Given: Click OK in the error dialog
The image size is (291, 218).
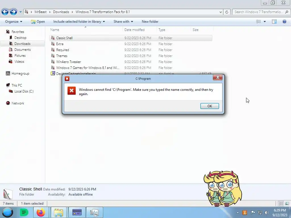Looking at the screenshot, I should pos(209,106).
